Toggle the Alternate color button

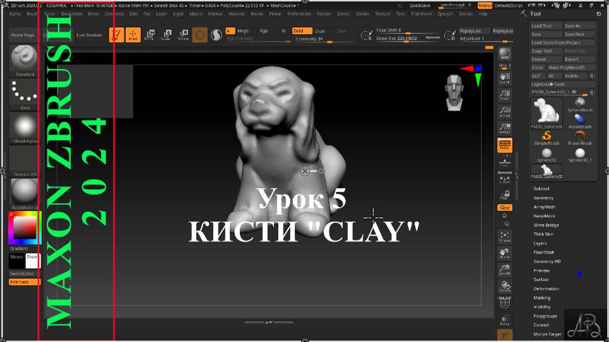pos(24,282)
